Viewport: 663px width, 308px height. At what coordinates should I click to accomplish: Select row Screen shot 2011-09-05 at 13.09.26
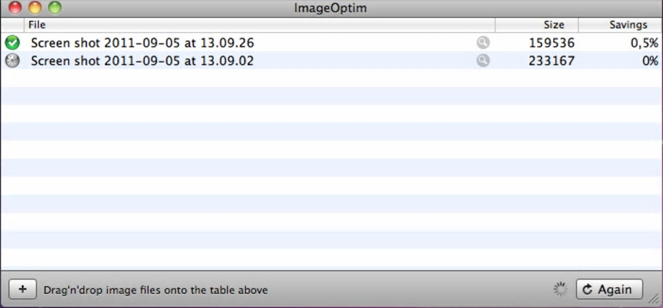coord(142,43)
